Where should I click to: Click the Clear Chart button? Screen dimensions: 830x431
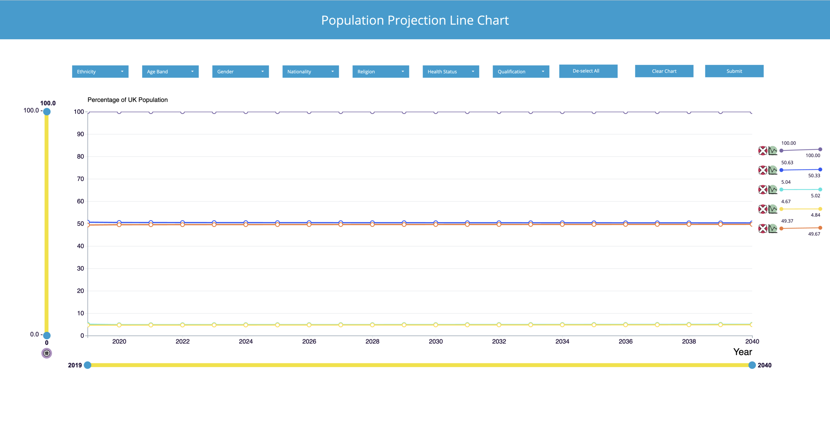tap(664, 71)
